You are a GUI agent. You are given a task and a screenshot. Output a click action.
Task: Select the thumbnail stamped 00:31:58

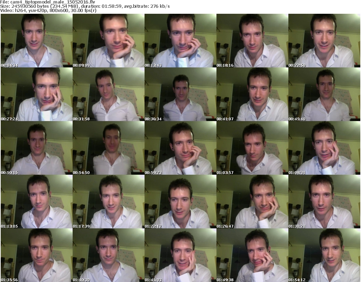109,94
